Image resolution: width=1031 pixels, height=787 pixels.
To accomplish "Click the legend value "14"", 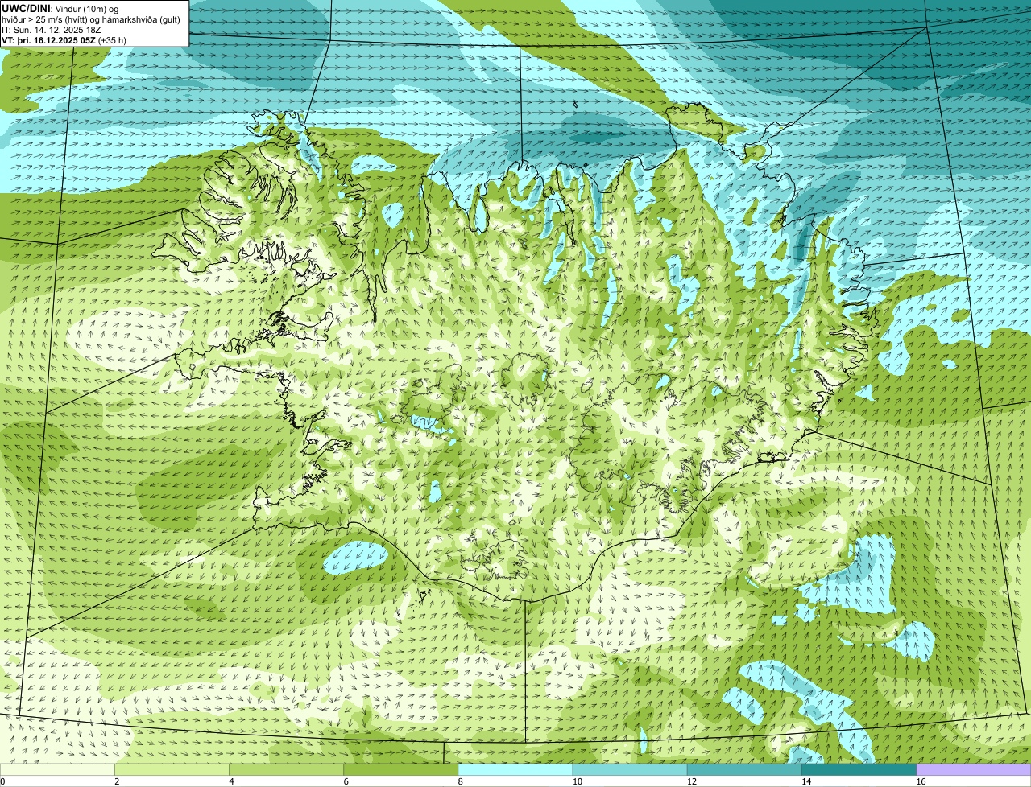I will tap(806, 781).
